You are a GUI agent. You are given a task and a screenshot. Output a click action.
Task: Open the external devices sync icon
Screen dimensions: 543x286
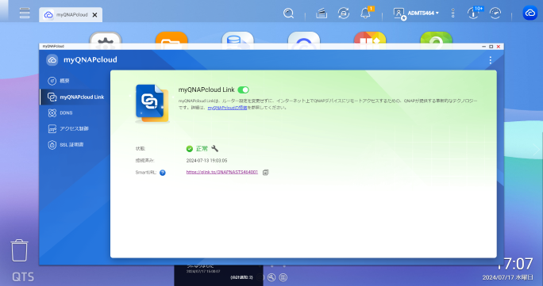click(x=344, y=13)
